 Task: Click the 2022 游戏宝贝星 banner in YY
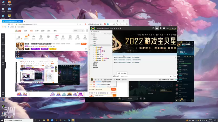(x=145, y=41)
